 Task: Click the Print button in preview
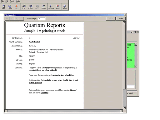[121, 18]
